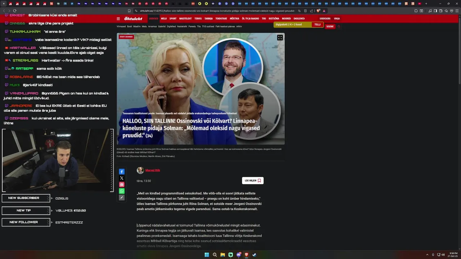This screenshot has width=461, height=259.
Task: Click the Õhtuleht logo
Action: click(134, 19)
